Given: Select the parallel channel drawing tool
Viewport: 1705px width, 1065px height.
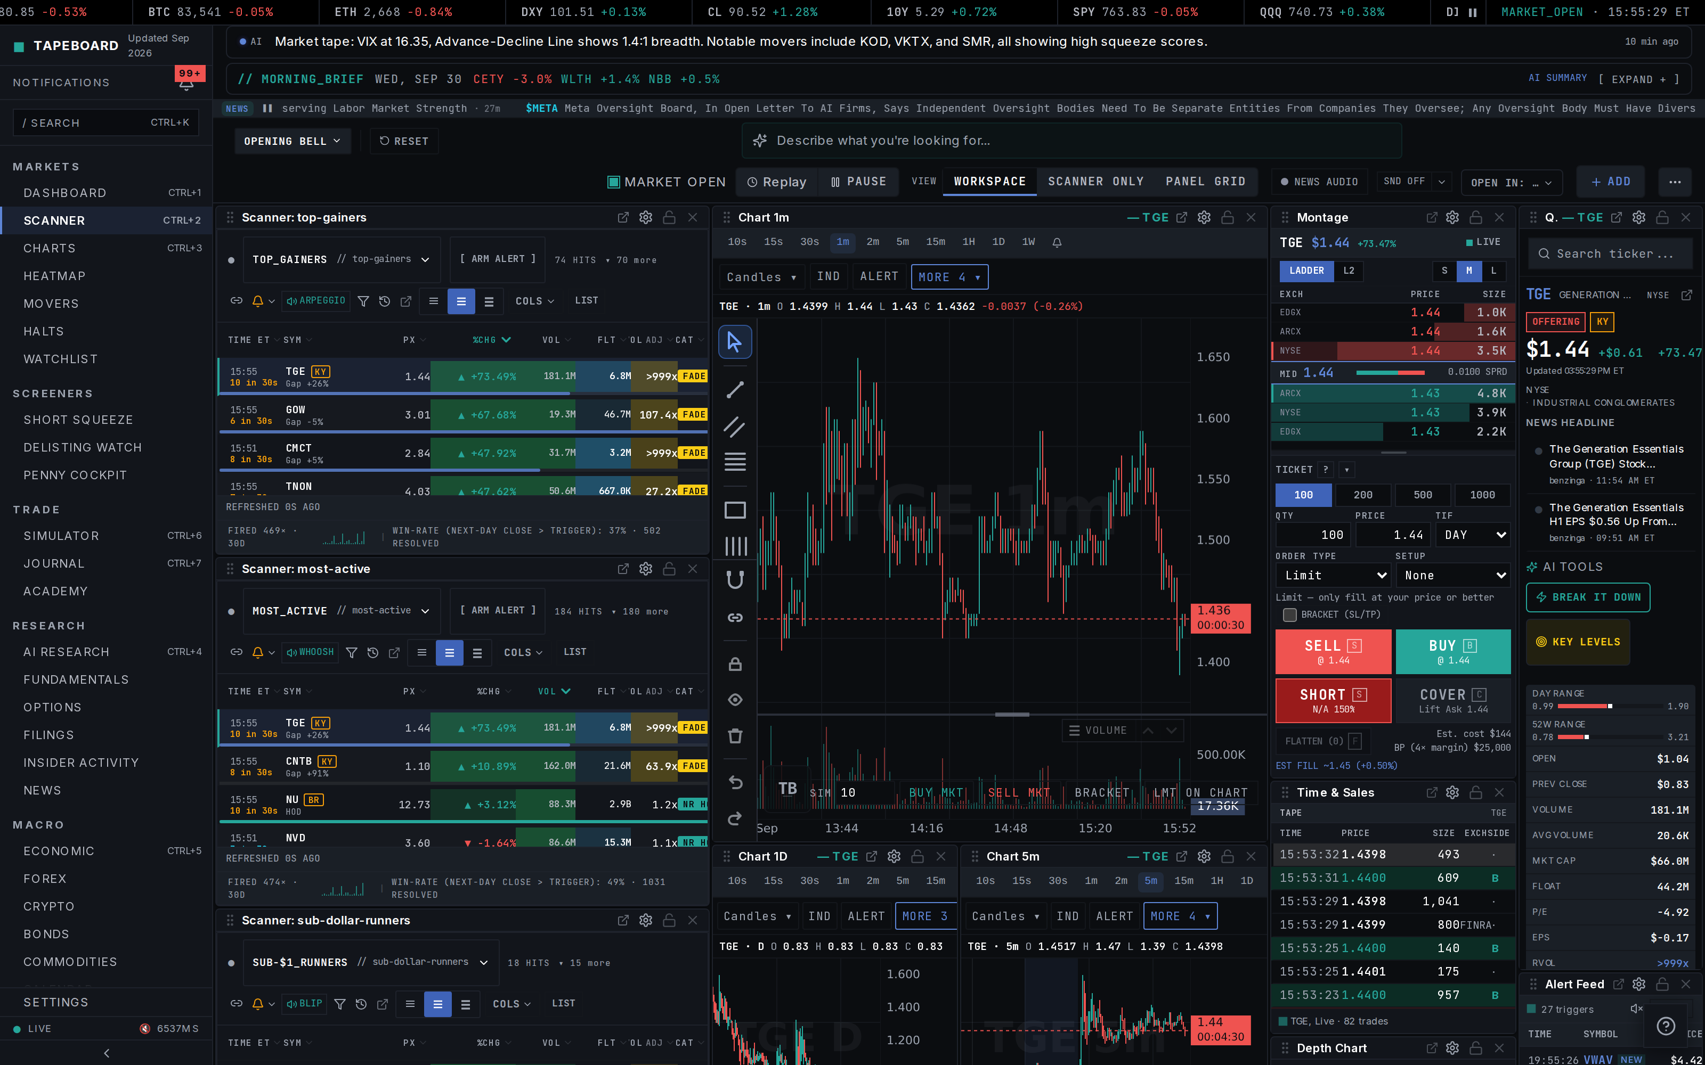Looking at the screenshot, I should click(735, 426).
